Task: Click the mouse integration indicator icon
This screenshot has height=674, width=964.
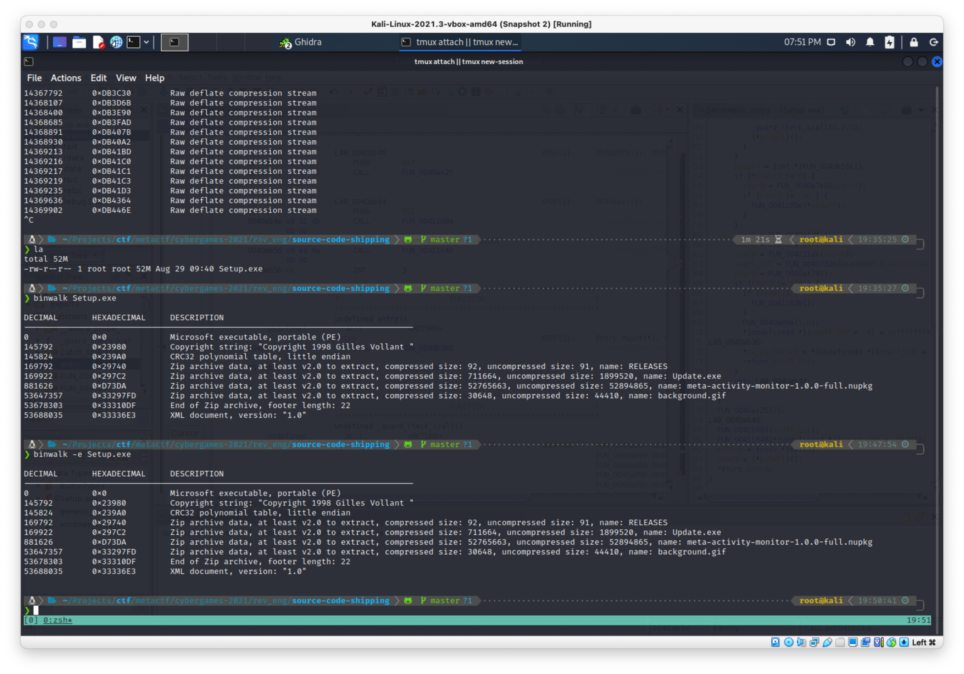Action: tap(891, 642)
